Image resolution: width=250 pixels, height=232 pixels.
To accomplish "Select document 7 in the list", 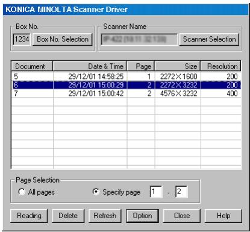I will 127,93.
